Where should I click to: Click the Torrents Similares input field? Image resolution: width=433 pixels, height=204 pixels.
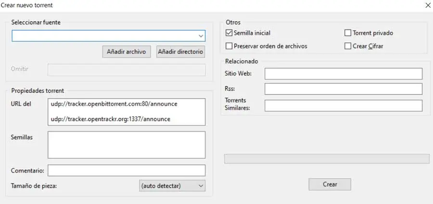pos(343,105)
